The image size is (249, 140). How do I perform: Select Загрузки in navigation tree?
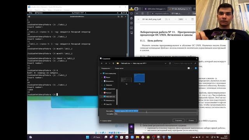pos(109,85)
